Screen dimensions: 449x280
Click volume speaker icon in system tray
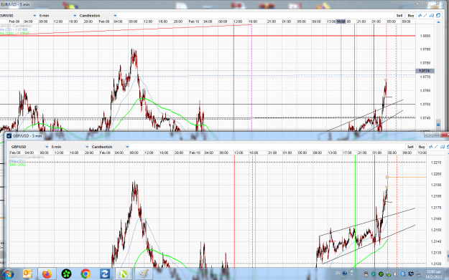point(396,274)
